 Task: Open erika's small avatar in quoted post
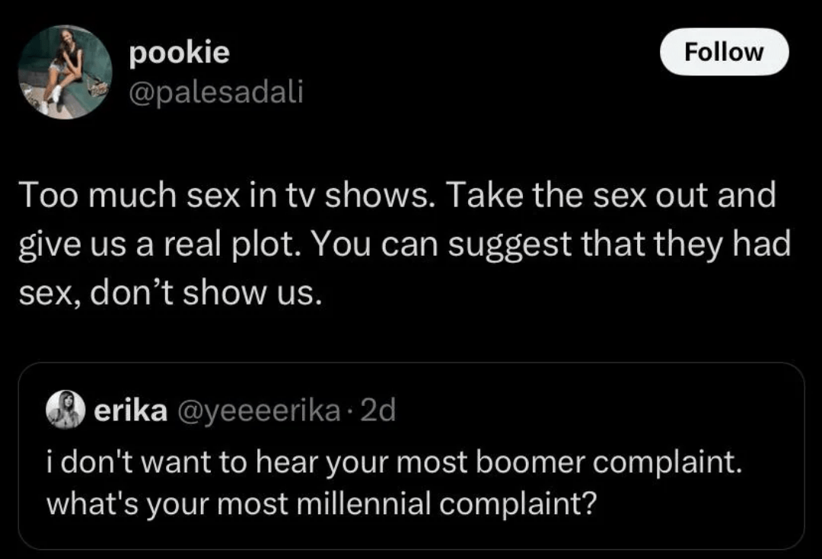click(x=66, y=412)
